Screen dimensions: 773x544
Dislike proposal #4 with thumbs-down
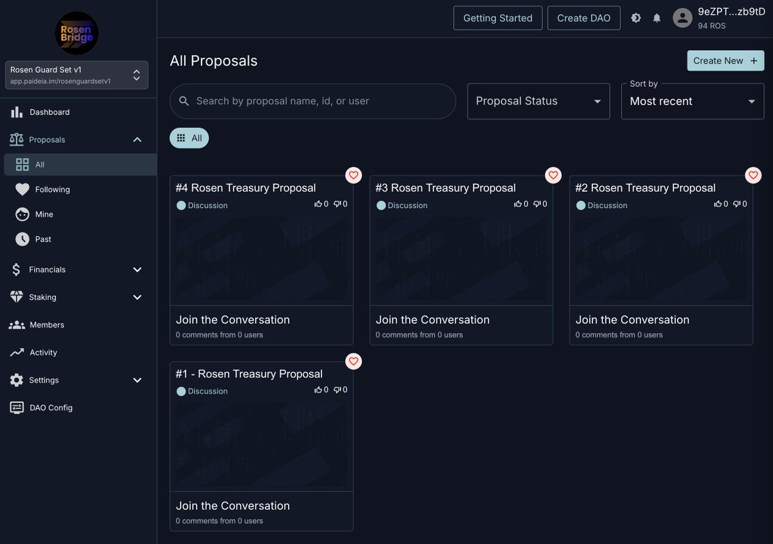[x=337, y=204]
